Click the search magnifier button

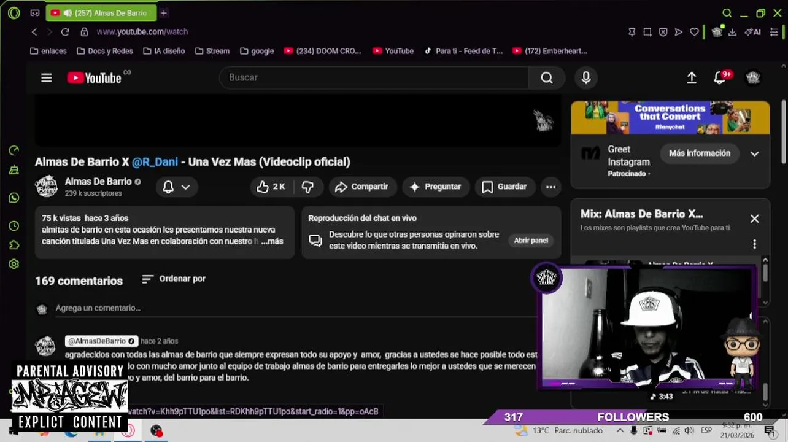tap(547, 77)
